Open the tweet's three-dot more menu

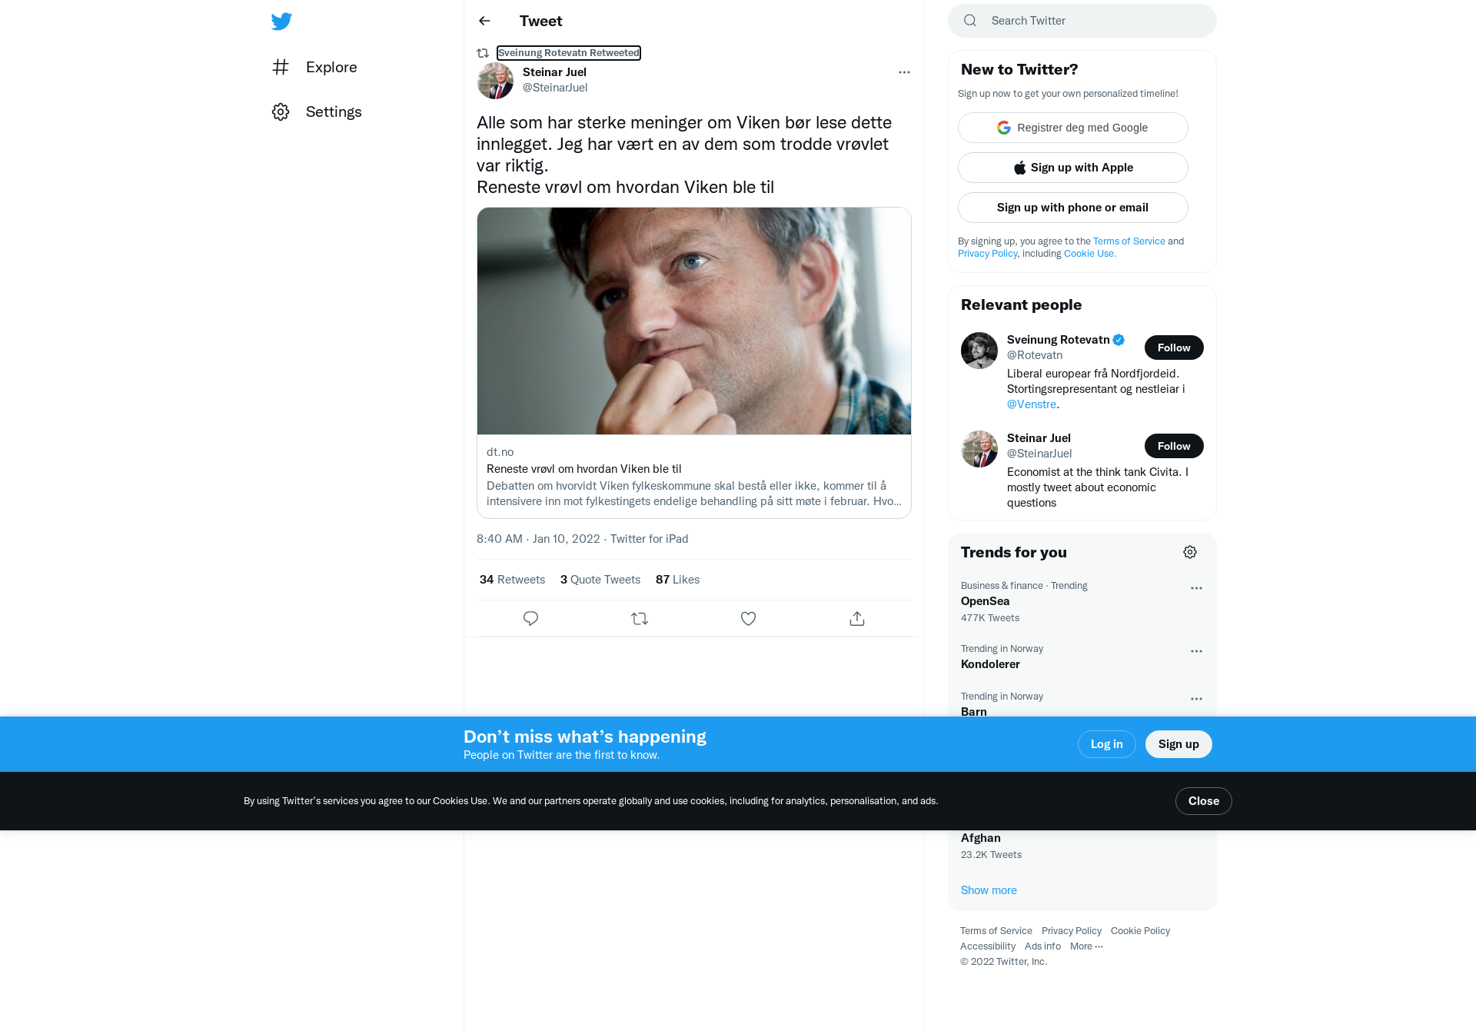pos(904,72)
